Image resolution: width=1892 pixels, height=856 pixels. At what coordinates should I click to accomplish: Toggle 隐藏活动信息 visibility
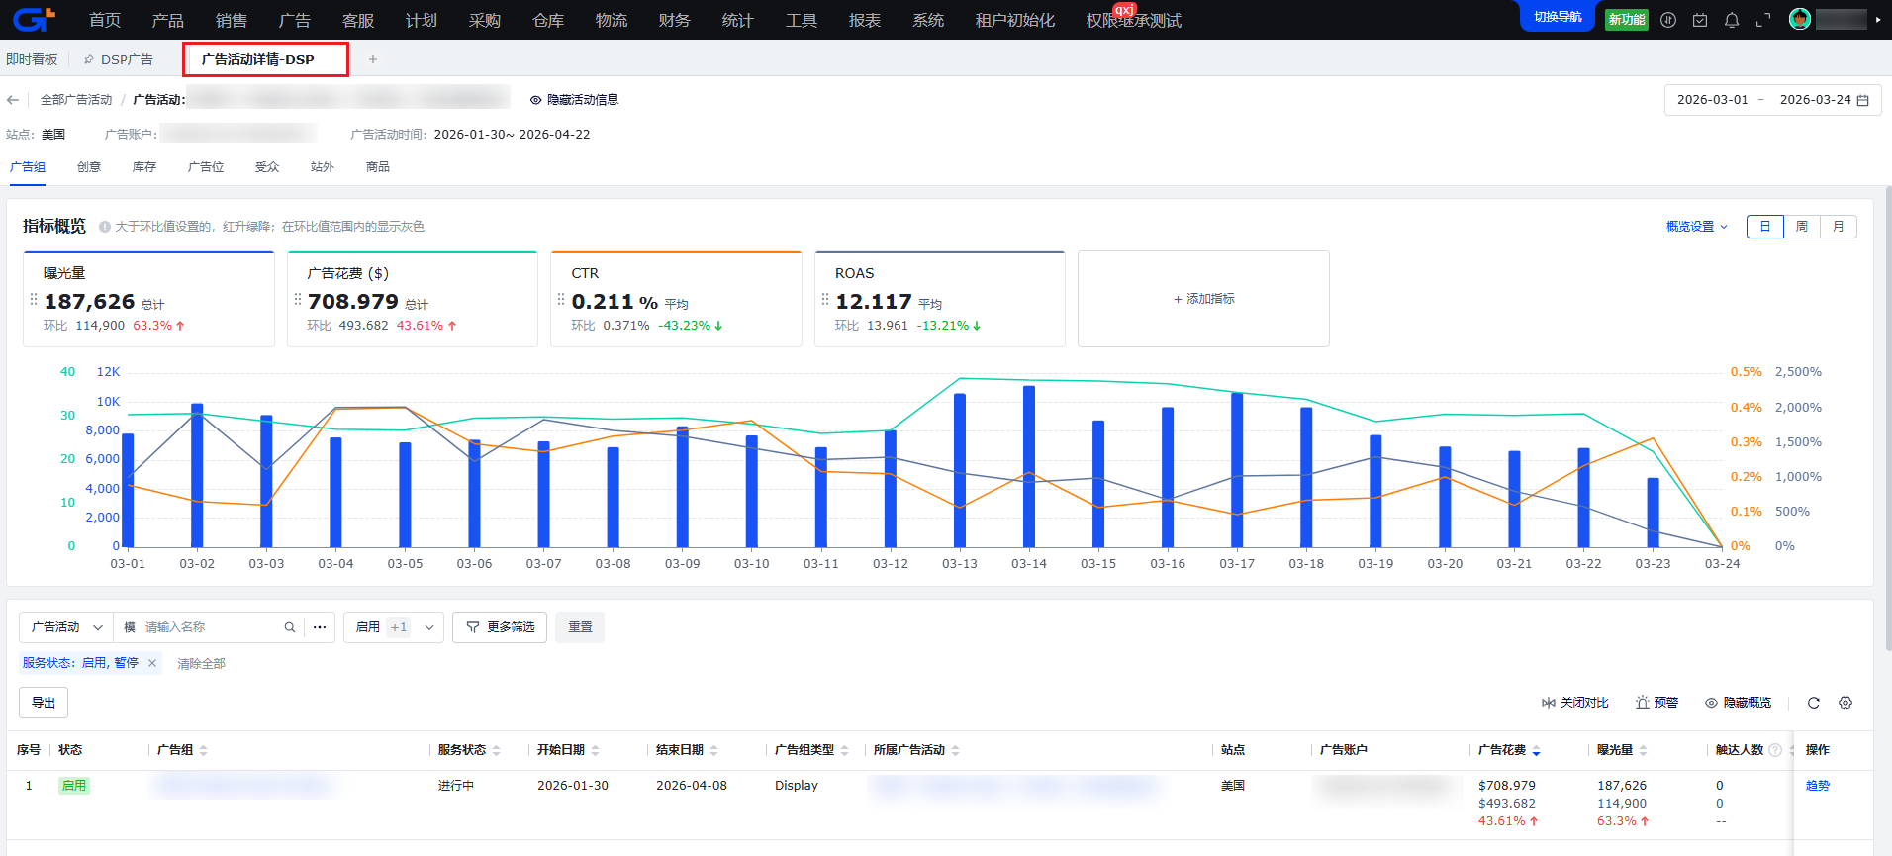click(x=574, y=100)
